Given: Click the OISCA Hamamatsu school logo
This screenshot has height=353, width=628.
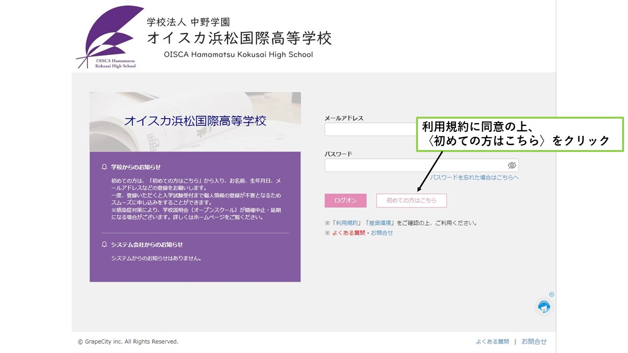Looking at the screenshot, I should (x=110, y=37).
